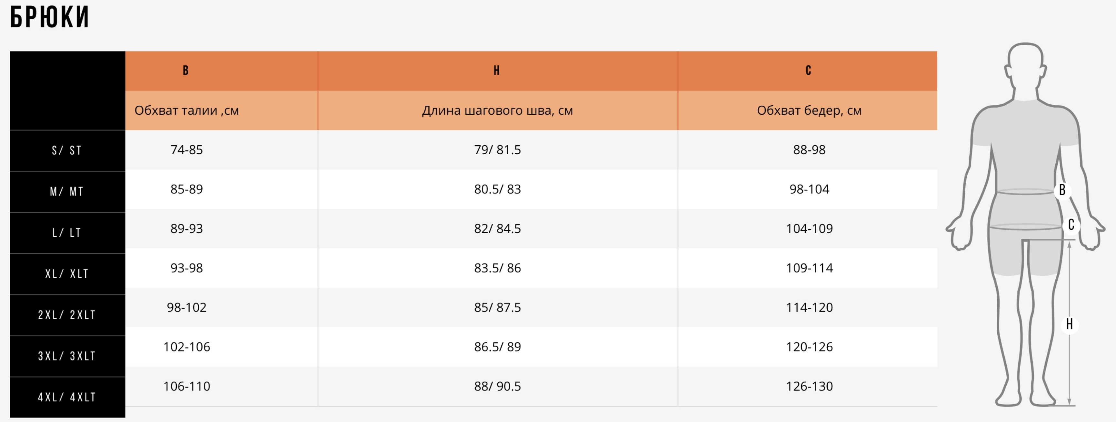Image resolution: width=1116 pixels, height=422 pixels.
Task: Select the S/ ST size row label
Action: tap(67, 151)
